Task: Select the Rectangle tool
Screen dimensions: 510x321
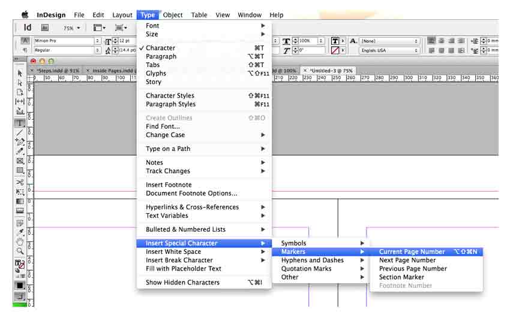Action: [x=20, y=170]
